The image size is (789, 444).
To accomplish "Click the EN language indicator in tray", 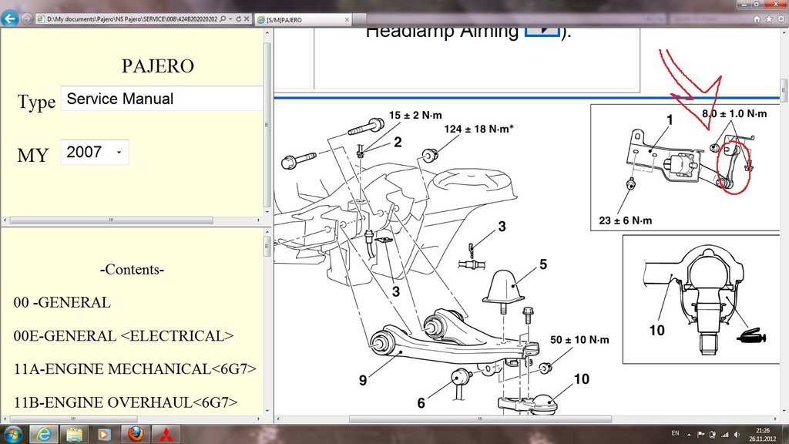I will [x=675, y=433].
